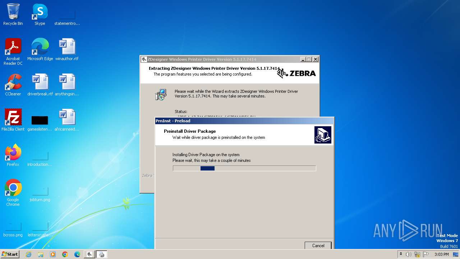Open Windows Media Player from the taskbar

53,254
